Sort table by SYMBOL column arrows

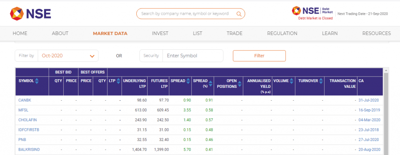click(37, 81)
